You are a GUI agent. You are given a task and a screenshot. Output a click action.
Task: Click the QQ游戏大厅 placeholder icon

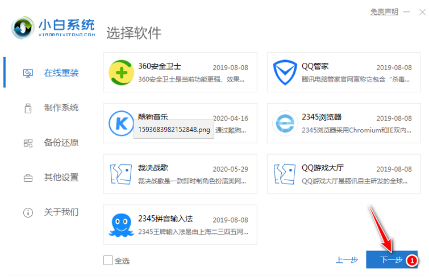point(284,174)
